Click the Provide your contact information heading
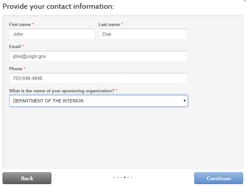 tap(58, 7)
